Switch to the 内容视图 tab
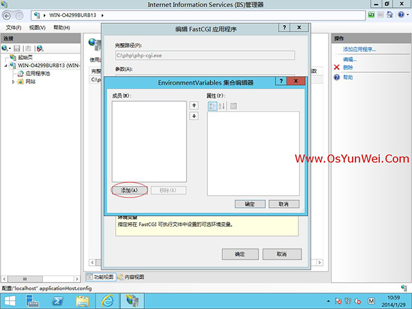 click(x=131, y=277)
